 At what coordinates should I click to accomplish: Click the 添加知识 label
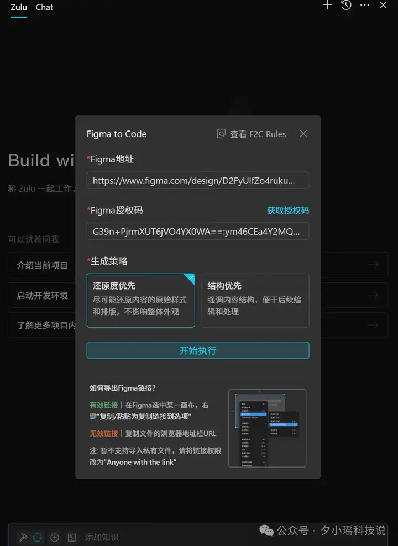101,537
